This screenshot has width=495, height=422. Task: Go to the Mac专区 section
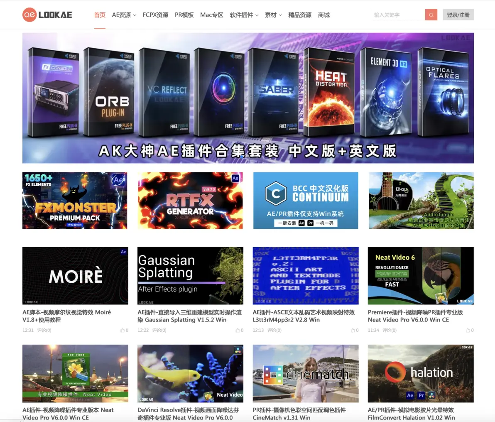click(x=211, y=15)
